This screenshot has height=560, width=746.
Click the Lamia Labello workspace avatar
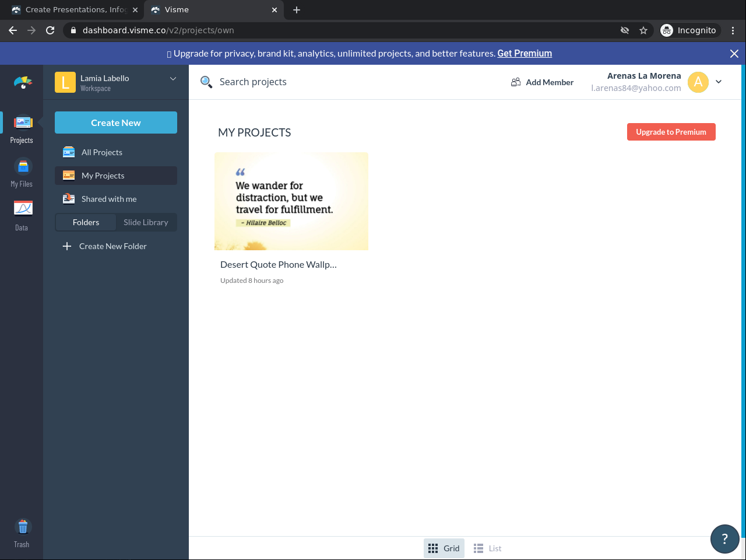click(x=65, y=82)
